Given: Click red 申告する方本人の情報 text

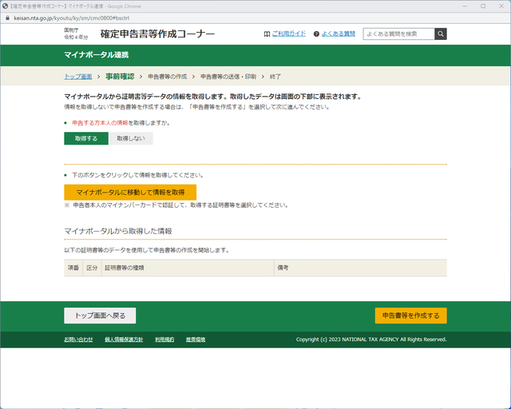Looking at the screenshot, I should (100, 123).
